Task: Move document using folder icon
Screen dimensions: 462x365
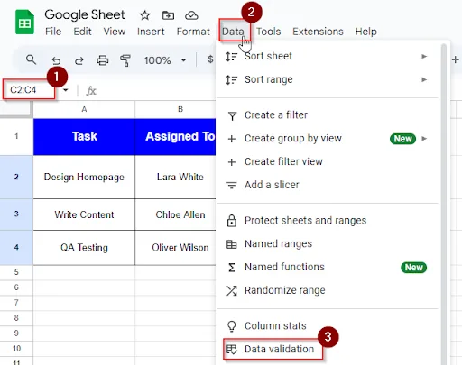Action: click(x=168, y=15)
